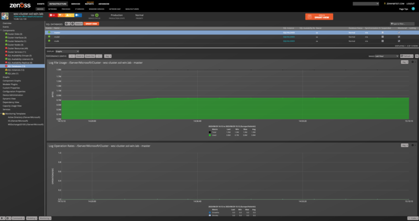Image resolution: width=419 pixels, height=221 pixels.
Task: Click the round icon left of Select dropdown
Action: coord(72,24)
